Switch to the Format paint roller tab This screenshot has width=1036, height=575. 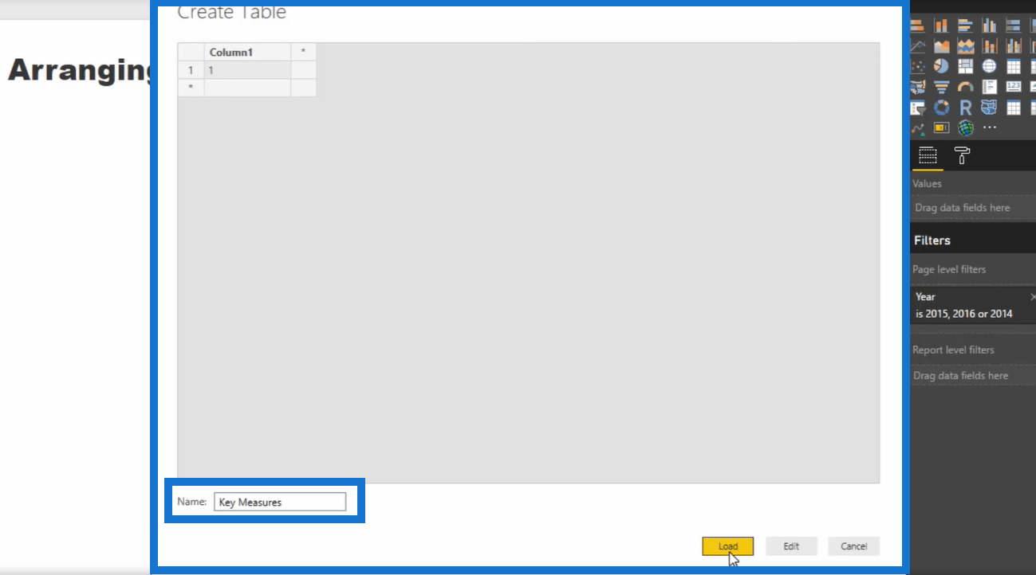click(963, 155)
